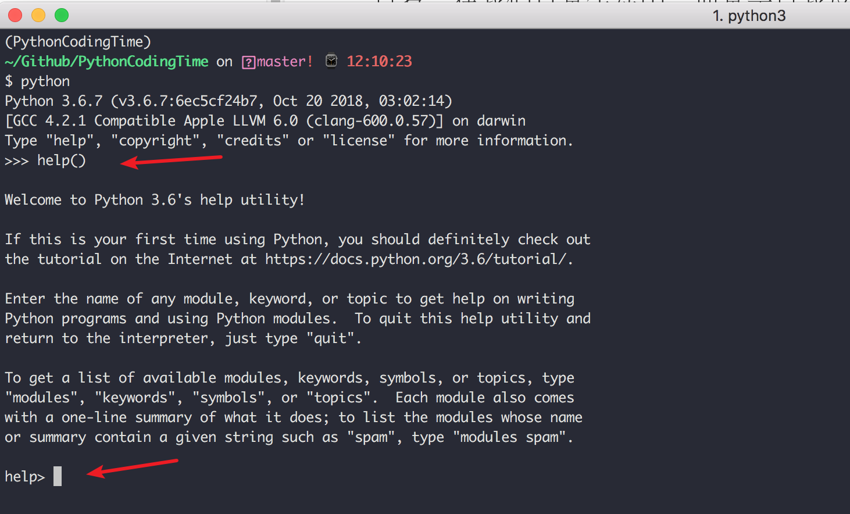Click the 12:10:23 timestamp

tap(379, 62)
